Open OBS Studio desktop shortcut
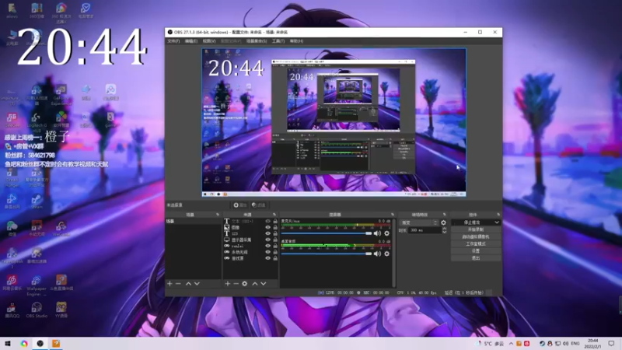The image size is (622, 350). pyautogui.click(x=37, y=310)
